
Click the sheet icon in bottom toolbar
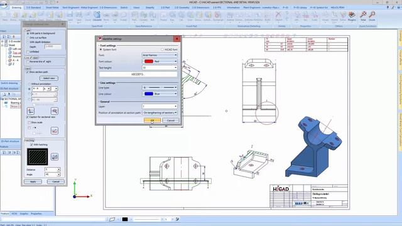click(112, 219)
